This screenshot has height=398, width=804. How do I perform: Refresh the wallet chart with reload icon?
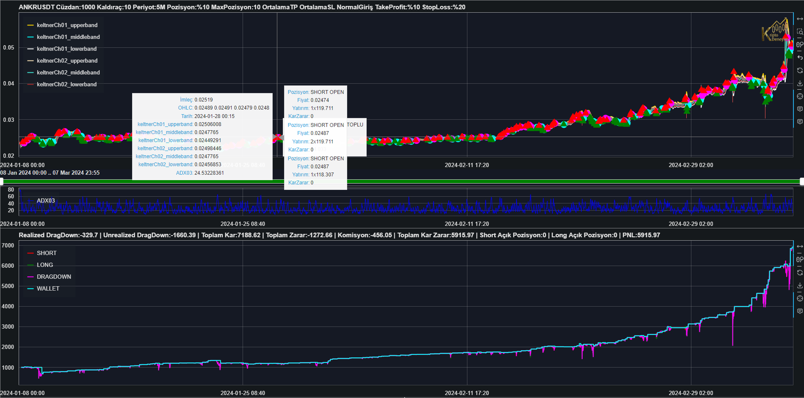pos(799,272)
